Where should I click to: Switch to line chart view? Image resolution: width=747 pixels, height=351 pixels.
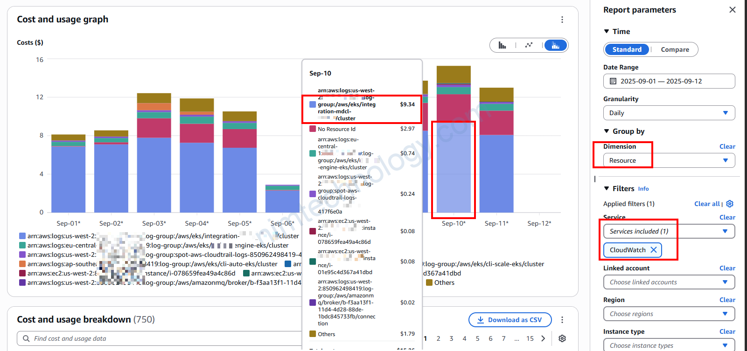coord(529,45)
